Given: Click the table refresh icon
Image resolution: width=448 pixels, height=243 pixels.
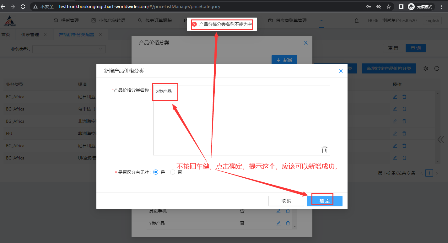Looking at the screenshot, I should pos(436,68).
